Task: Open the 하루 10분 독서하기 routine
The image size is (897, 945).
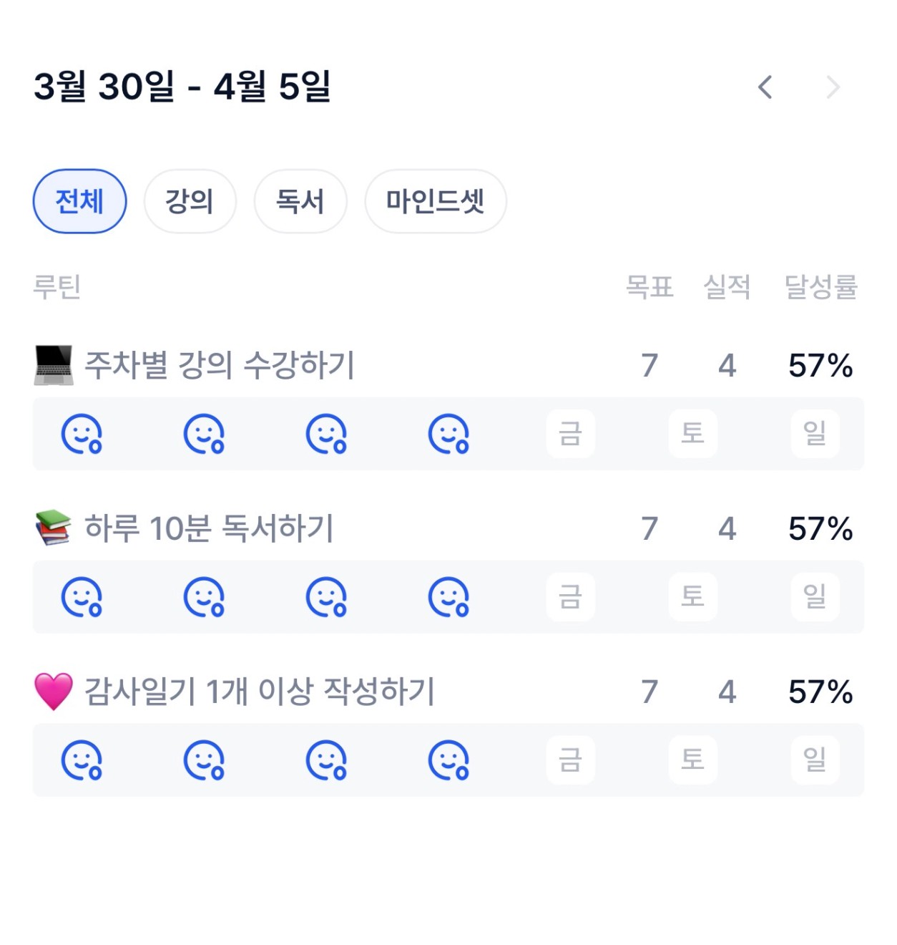Action: click(209, 528)
